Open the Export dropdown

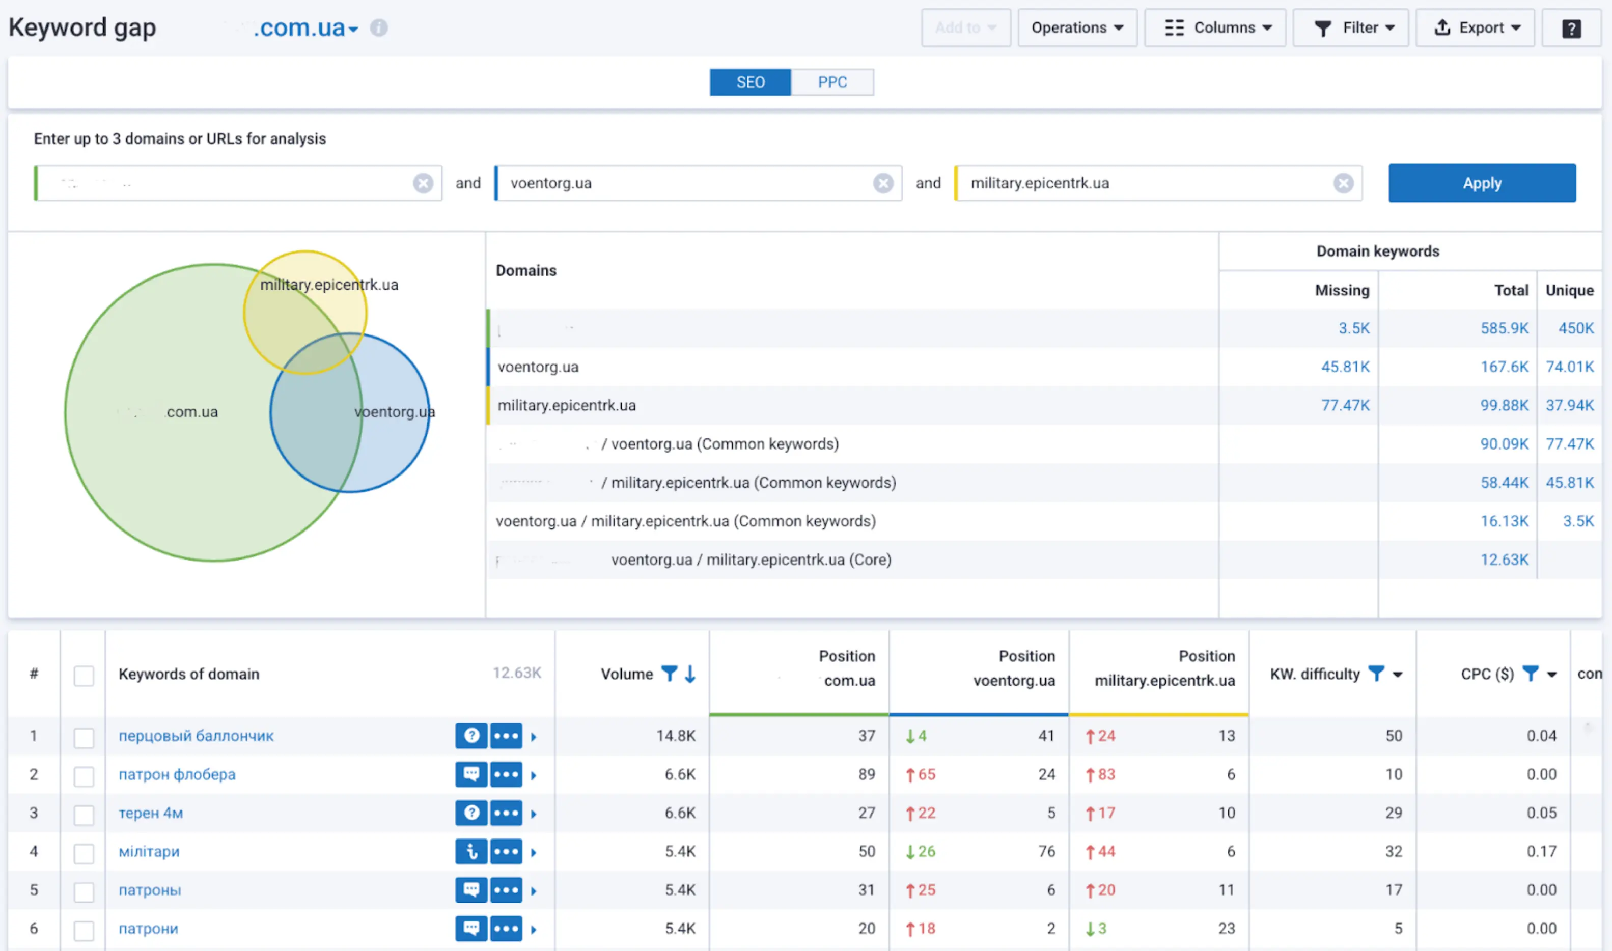(x=1475, y=27)
